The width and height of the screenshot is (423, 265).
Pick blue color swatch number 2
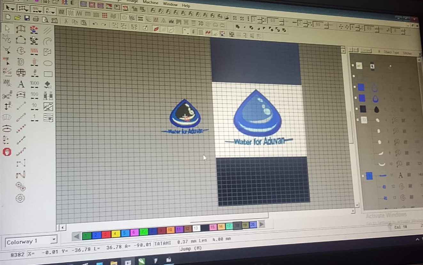point(96,235)
